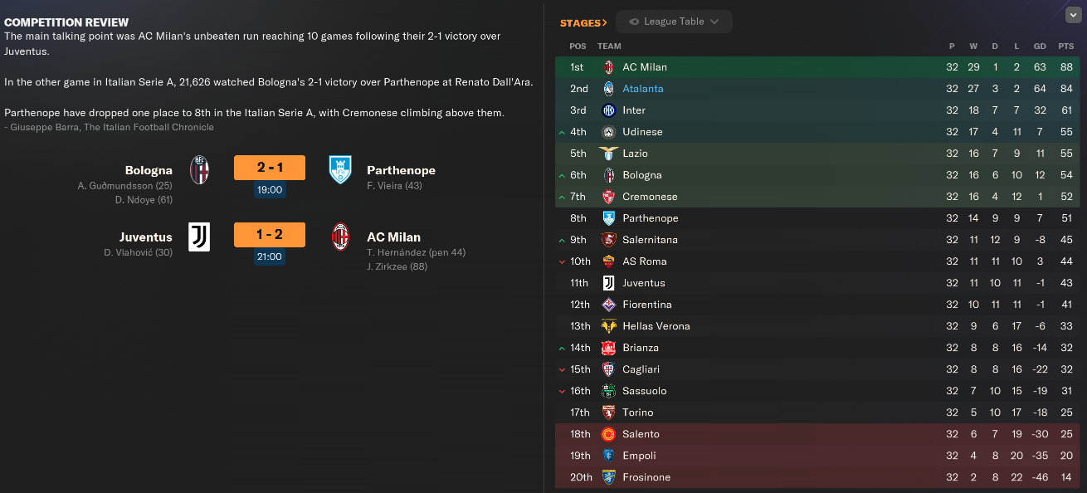Click the Juventus logo in match results
Viewport: 1087px width, 493px height.
199,237
